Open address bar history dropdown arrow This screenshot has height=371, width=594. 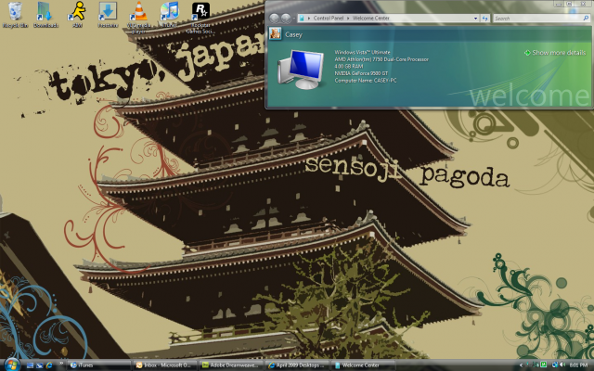pos(475,19)
